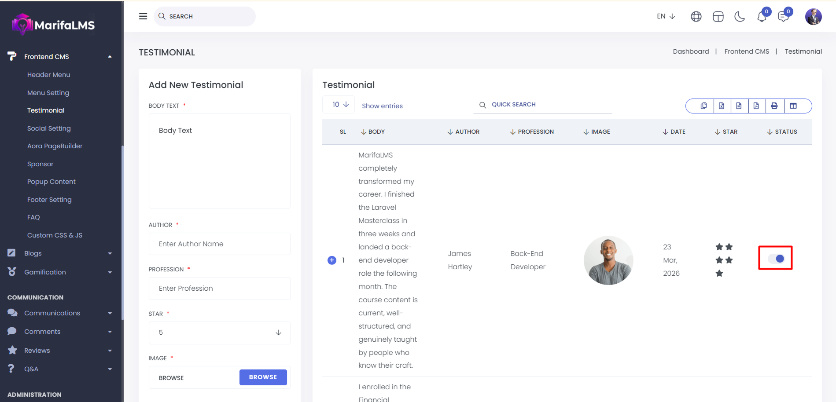The width and height of the screenshot is (836, 402).
Task: Switch to dark mode with moon icon
Action: pos(740,17)
